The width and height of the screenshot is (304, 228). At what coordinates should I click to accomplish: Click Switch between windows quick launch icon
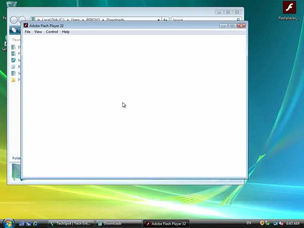pos(28,224)
